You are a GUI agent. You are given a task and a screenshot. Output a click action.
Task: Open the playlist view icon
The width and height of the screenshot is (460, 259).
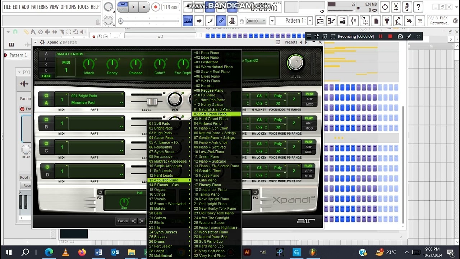320,21
